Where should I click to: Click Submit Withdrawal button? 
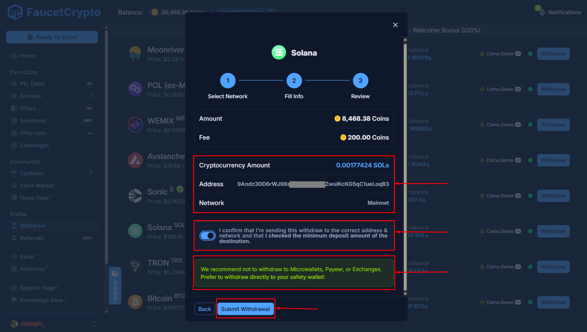coord(245,309)
